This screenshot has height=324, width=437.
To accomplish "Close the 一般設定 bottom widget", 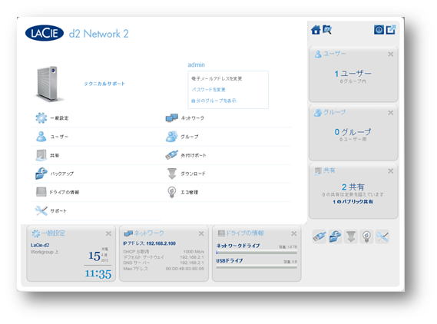I will 108,233.
